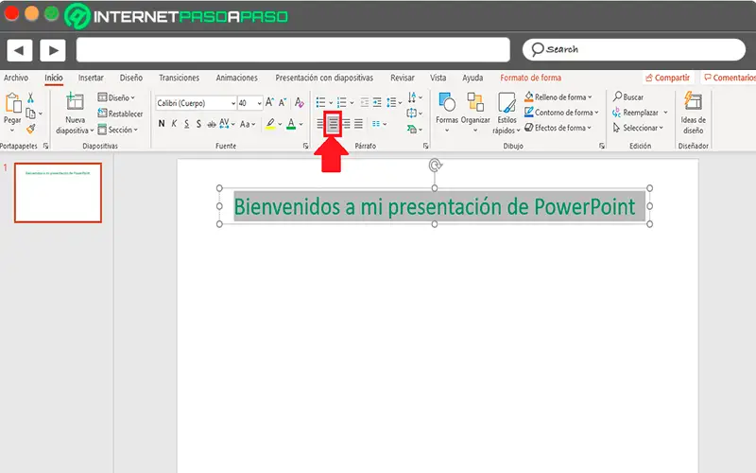Click the align text vertical icon
This screenshot has height=473, width=756.
(411, 113)
